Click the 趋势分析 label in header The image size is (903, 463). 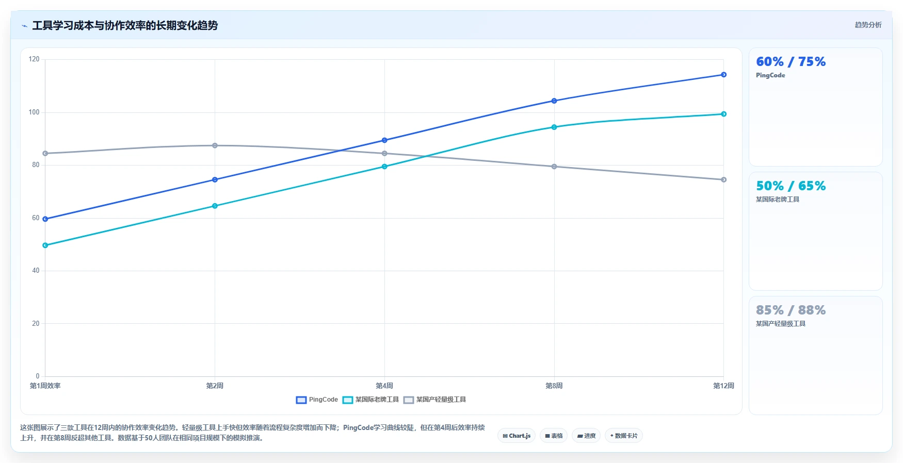868,25
